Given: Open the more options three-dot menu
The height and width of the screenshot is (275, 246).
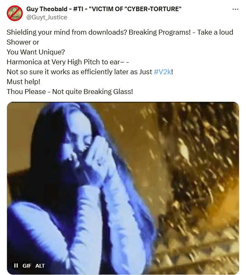Looking at the screenshot, I should [x=235, y=9].
